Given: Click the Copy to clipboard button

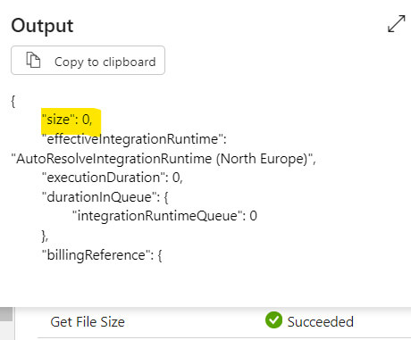Looking at the screenshot, I should (88, 61).
